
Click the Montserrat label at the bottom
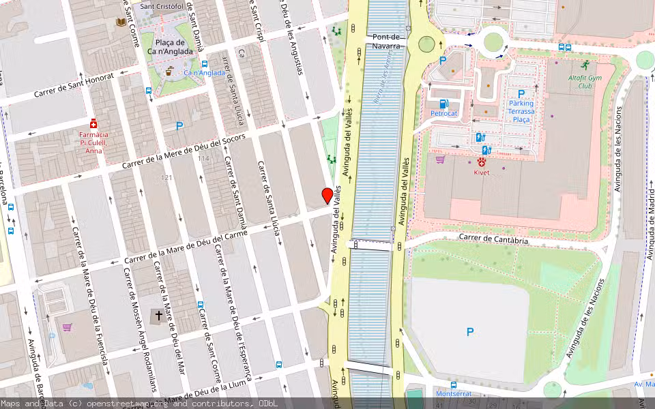[454, 394]
